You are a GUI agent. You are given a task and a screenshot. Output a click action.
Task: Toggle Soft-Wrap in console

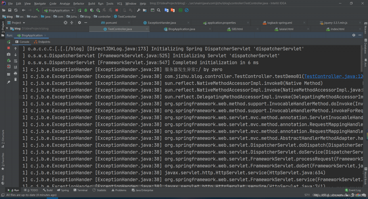[16, 61]
